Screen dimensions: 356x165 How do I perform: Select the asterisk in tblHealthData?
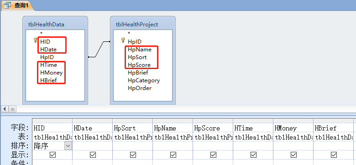tap(42, 34)
